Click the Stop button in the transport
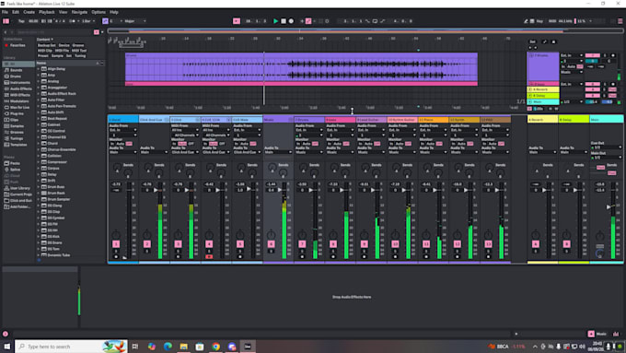The width and height of the screenshot is (626, 353). click(x=284, y=21)
